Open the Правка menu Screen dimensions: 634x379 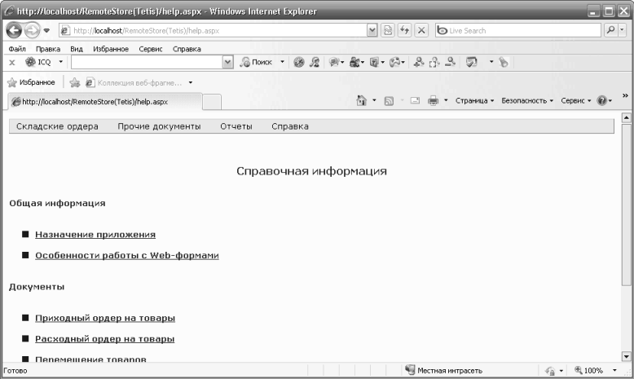(48, 49)
